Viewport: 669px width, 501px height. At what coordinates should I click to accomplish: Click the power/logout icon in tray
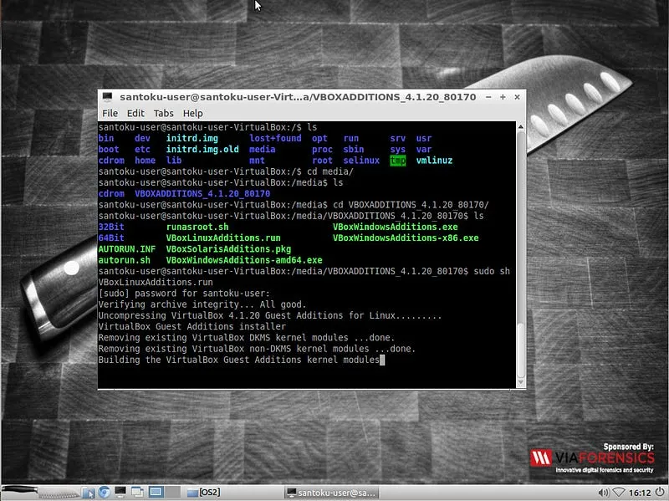pyautogui.click(x=660, y=492)
